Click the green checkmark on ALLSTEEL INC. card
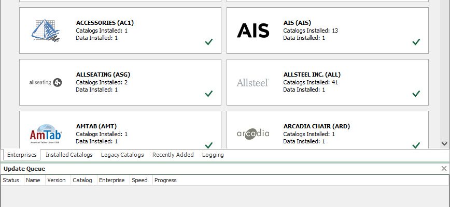 416,94
